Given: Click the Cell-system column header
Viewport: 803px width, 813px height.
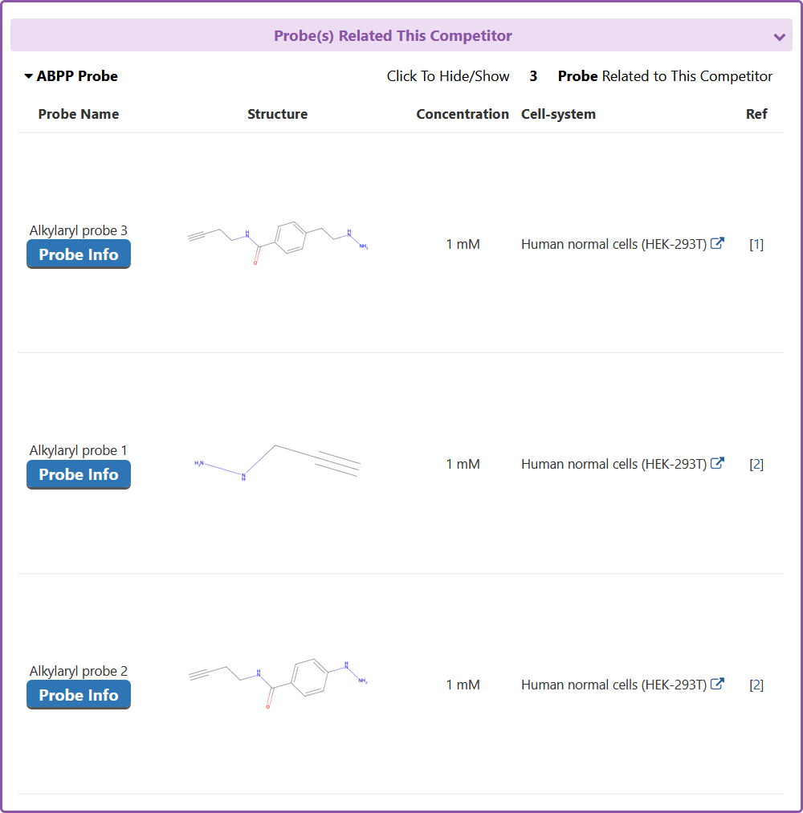Looking at the screenshot, I should [558, 114].
